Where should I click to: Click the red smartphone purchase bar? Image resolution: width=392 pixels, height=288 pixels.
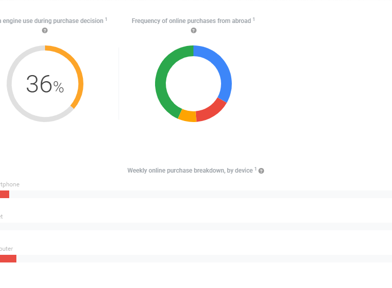point(4,195)
